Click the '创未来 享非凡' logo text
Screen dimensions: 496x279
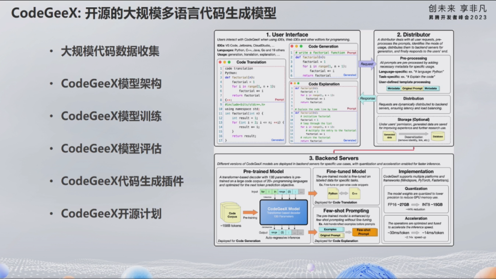(457, 8)
